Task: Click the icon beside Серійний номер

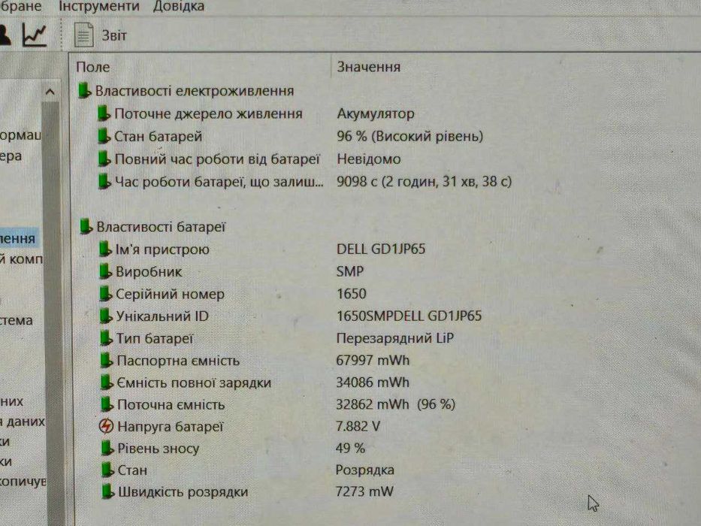Action: click(105, 294)
